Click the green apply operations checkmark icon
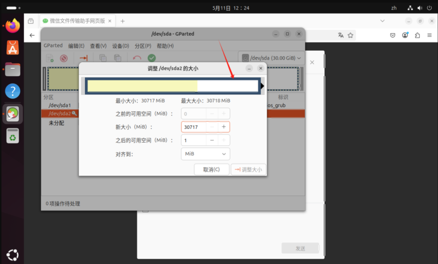438x264 pixels. click(152, 58)
